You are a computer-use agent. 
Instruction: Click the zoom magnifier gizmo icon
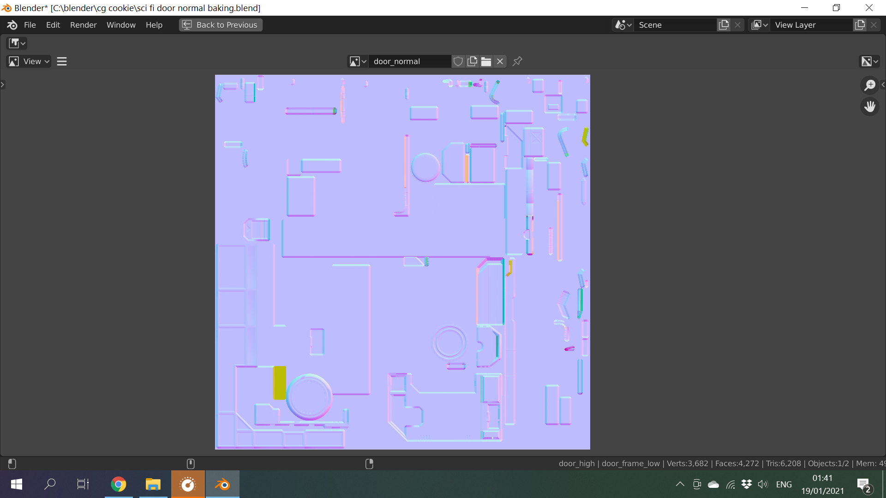click(x=869, y=85)
